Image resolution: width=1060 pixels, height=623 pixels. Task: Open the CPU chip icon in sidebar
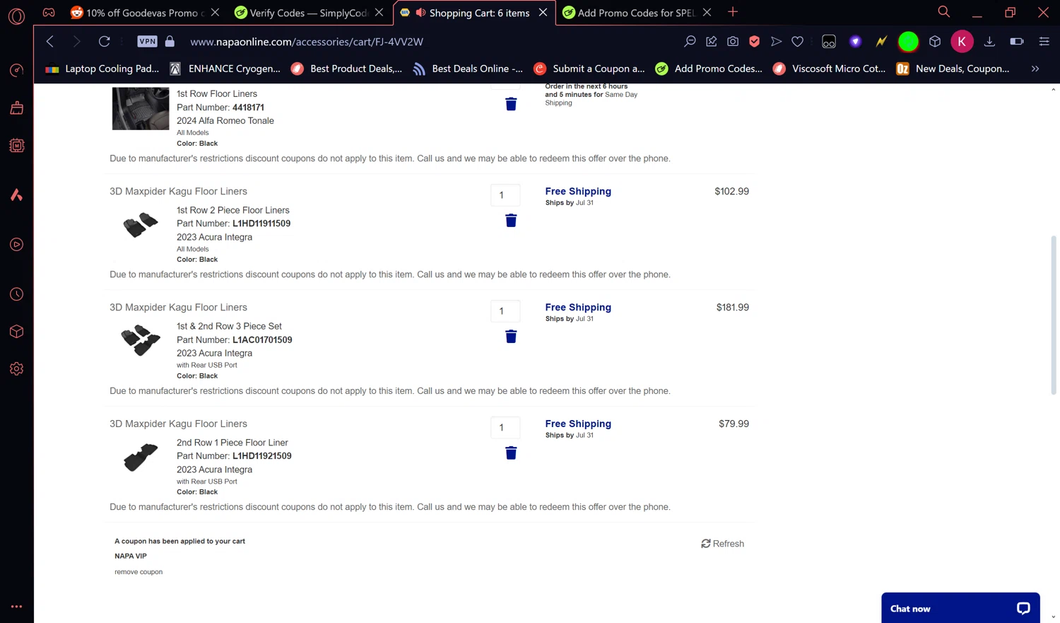click(16, 146)
